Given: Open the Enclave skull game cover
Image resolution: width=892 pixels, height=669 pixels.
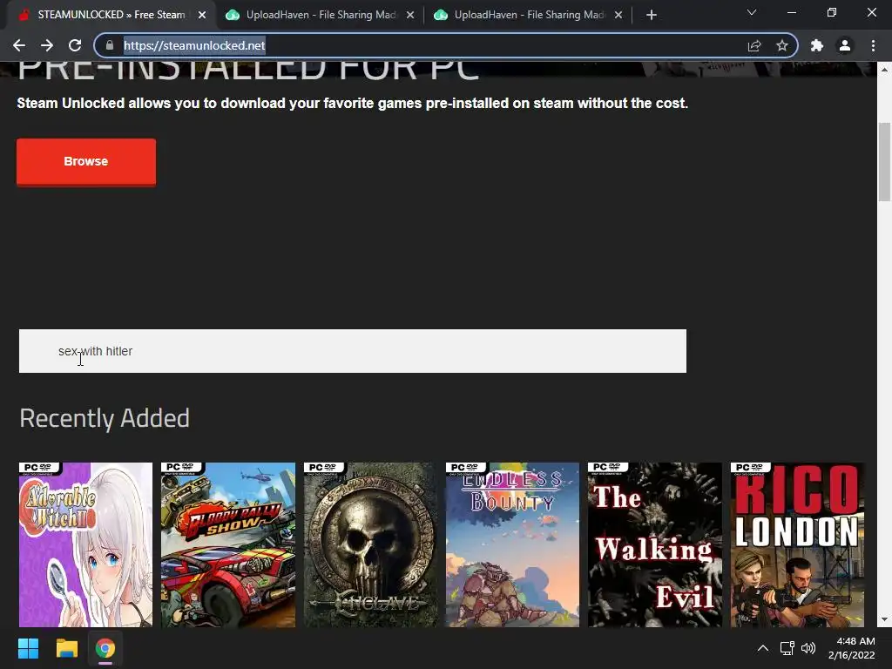Looking at the screenshot, I should [370, 545].
